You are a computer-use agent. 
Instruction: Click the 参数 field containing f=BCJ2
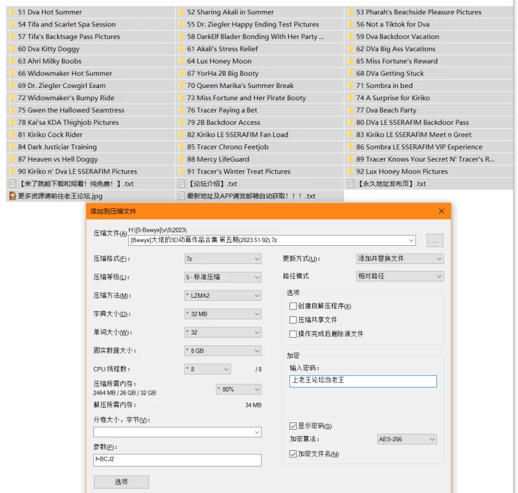tap(177, 460)
